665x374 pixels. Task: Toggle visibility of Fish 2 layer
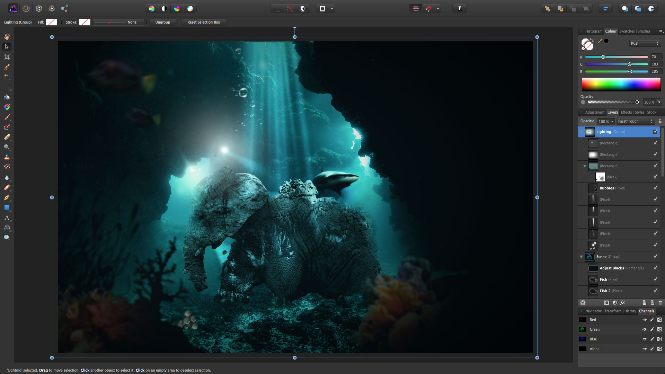(655, 291)
